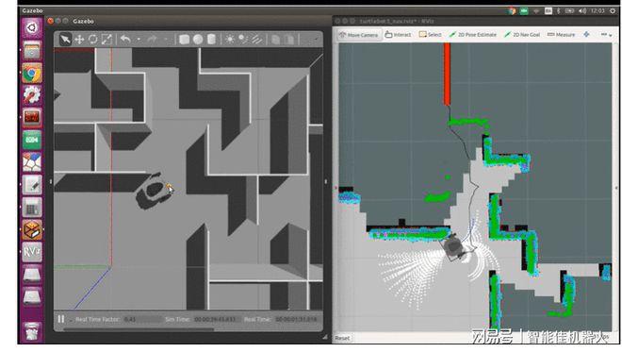Insert a box shape
Viewport: 622px width, 352px height.
click(x=184, y=40)
